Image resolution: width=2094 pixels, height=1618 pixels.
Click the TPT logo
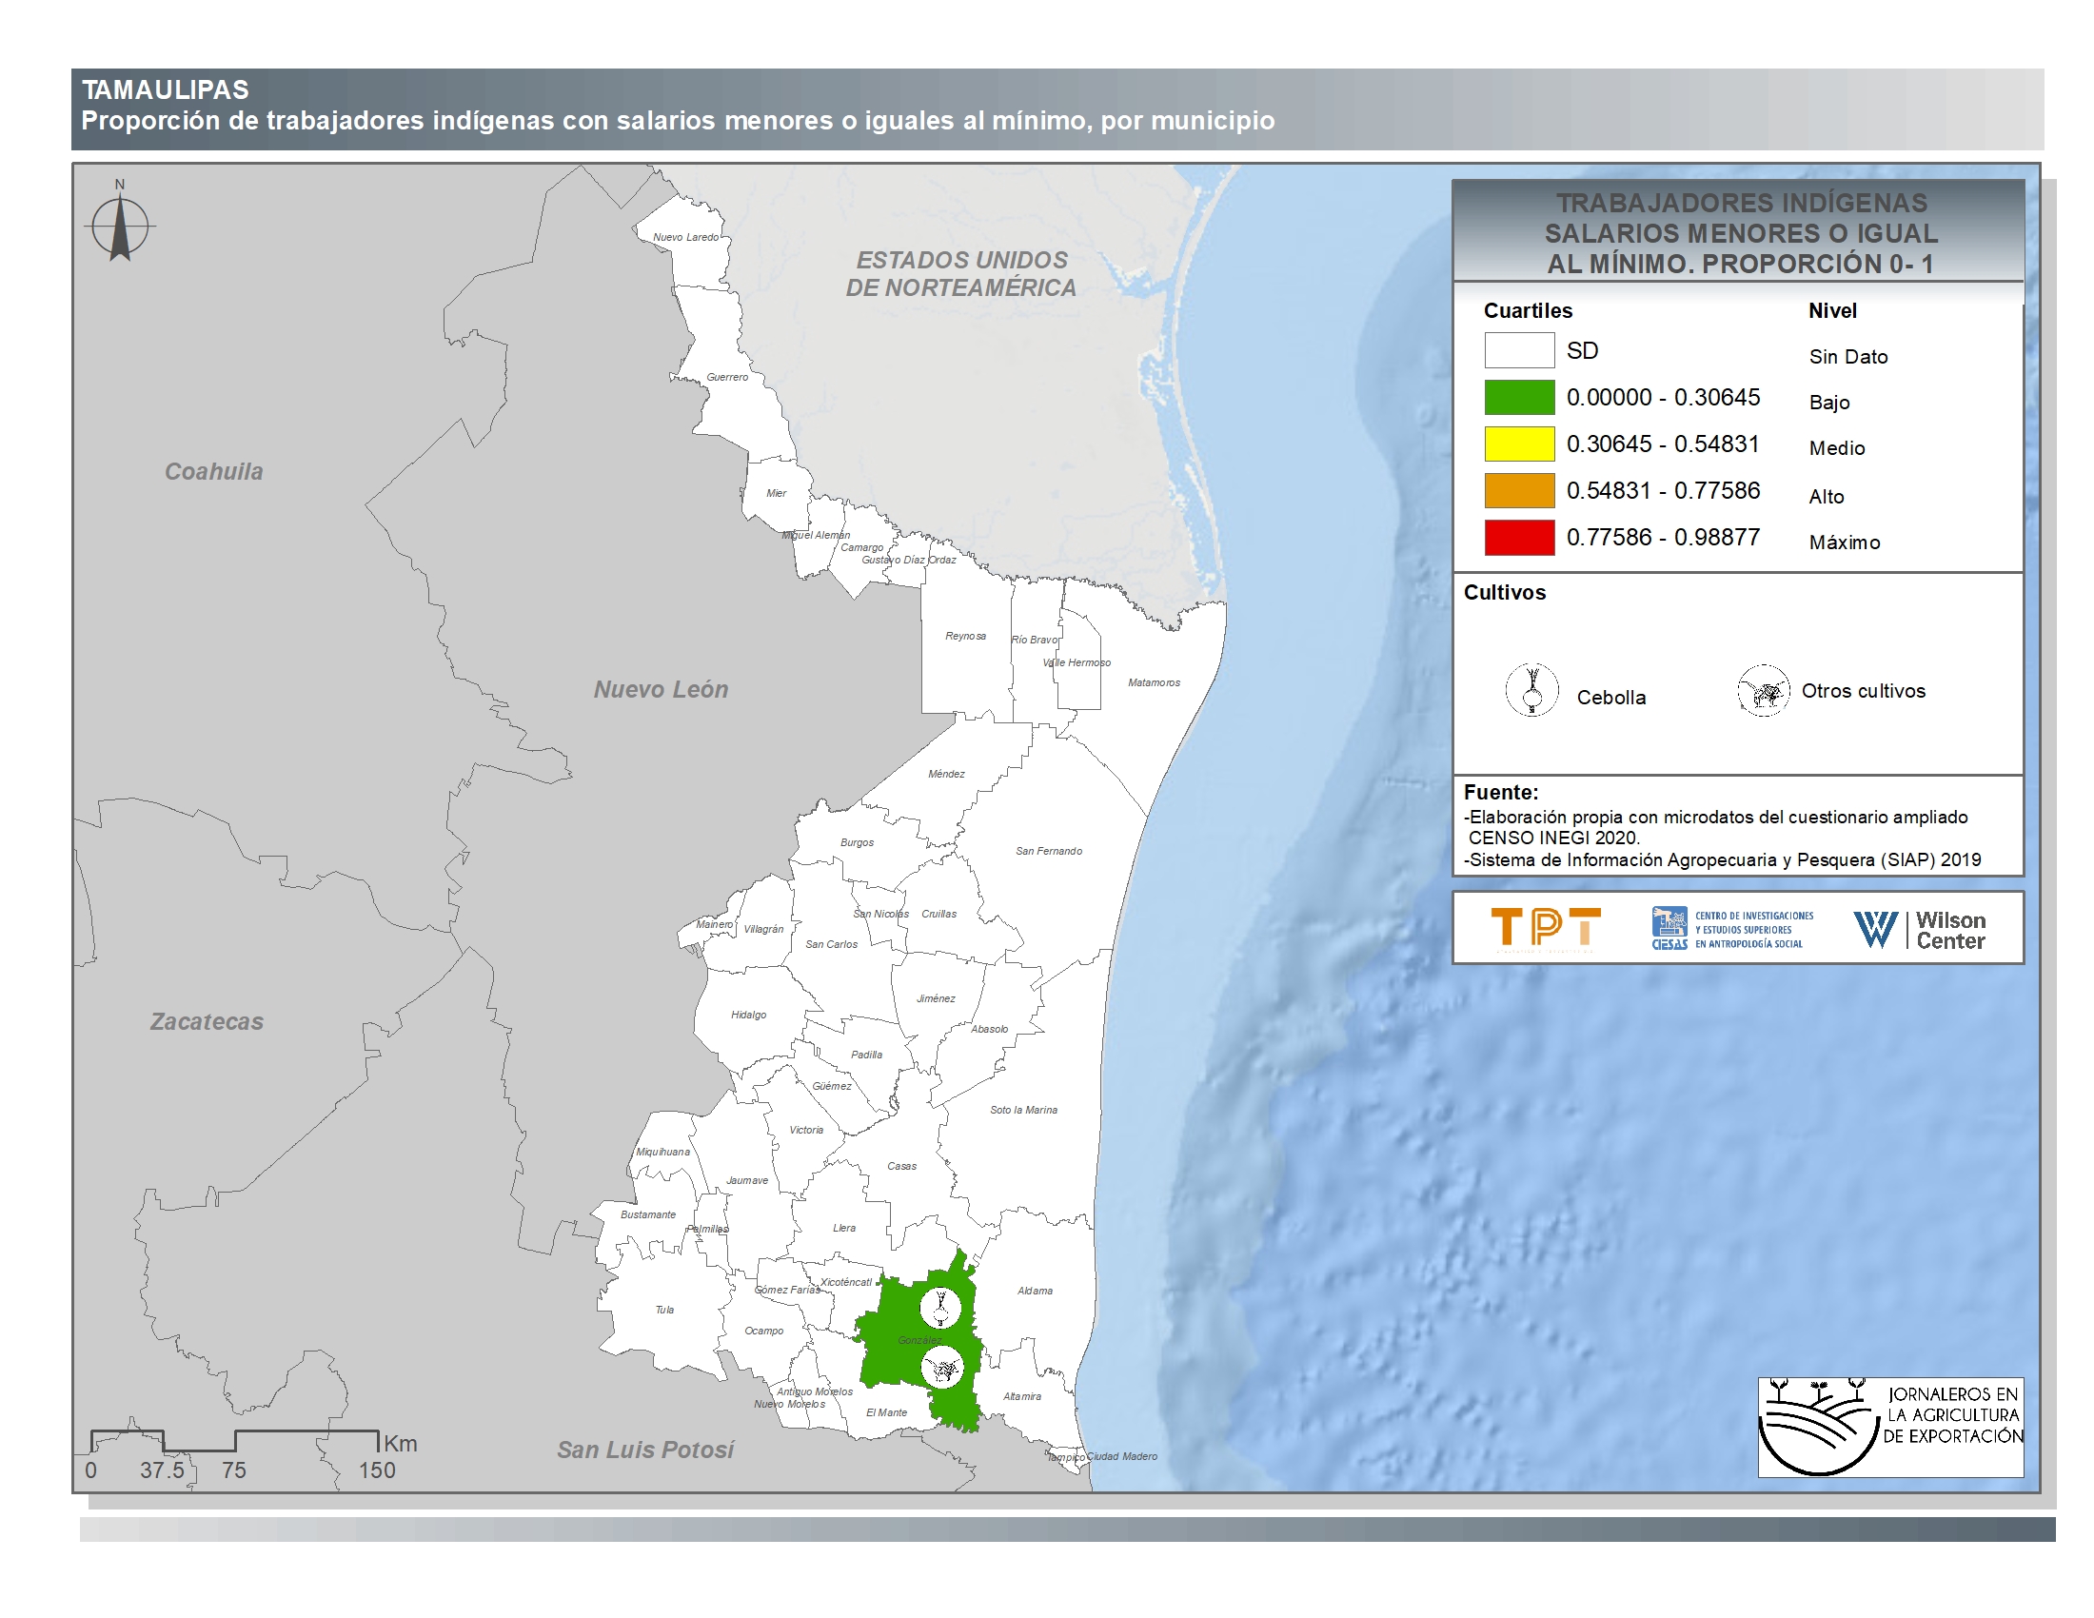1545,928
